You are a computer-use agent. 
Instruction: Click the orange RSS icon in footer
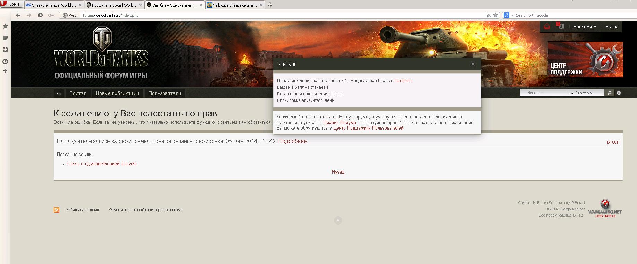click(x=57, y=210)
